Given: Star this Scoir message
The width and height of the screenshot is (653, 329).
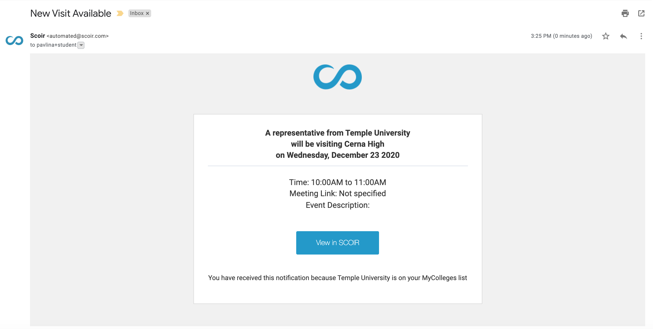Looking at the screenshot, I should 606,36.
